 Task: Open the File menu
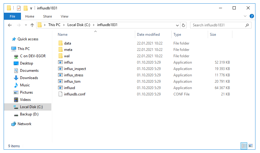coord(12,16)
